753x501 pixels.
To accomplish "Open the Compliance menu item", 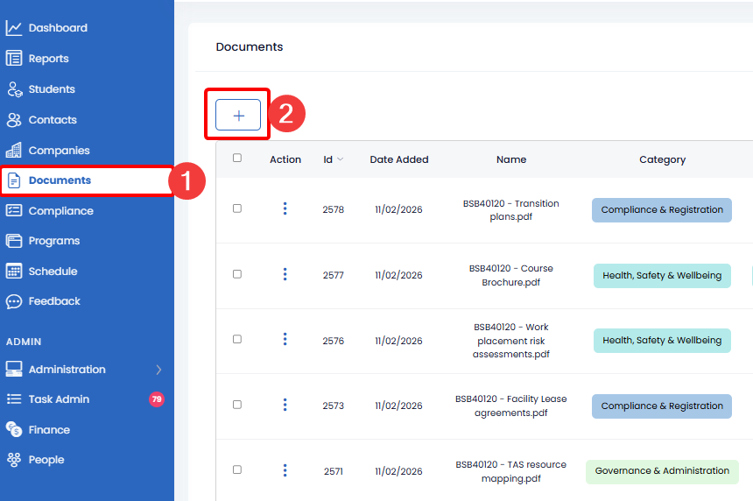I will point(60,211).
